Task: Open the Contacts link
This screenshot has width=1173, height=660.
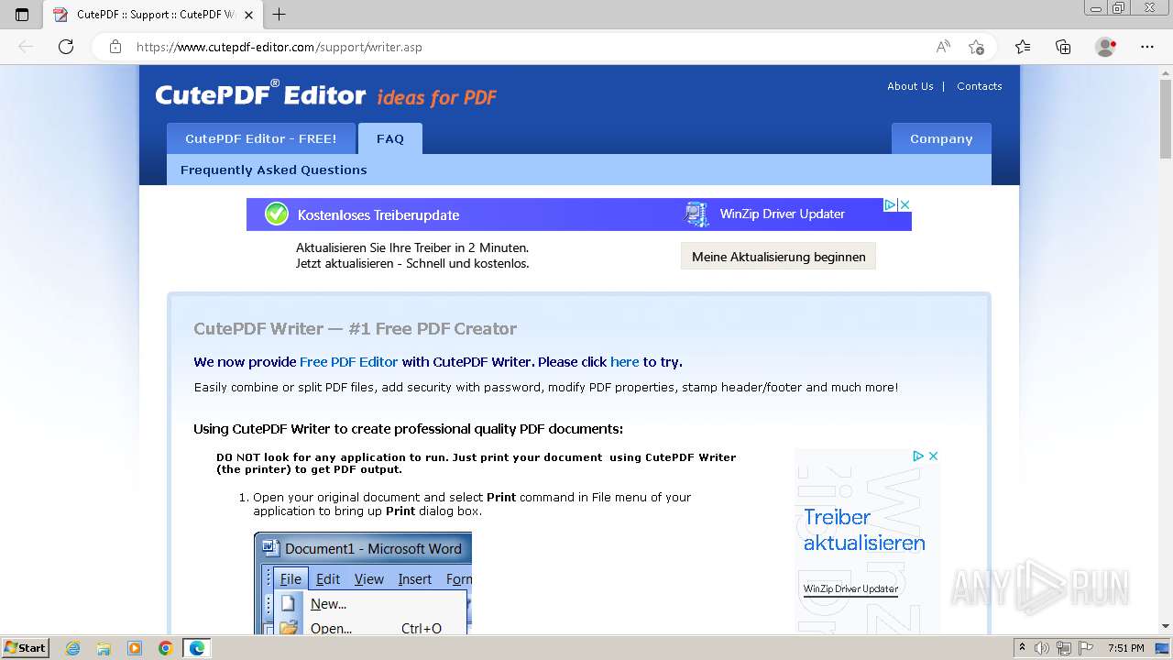Action: point(979,86)
